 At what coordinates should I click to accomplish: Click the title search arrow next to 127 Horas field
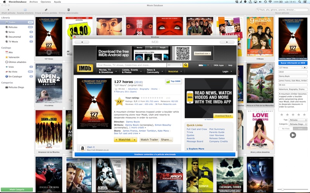pos(305,68)
